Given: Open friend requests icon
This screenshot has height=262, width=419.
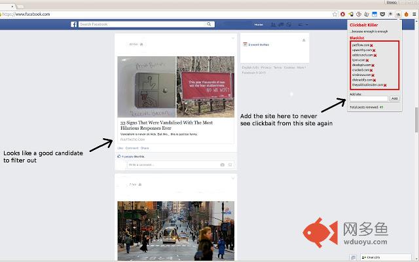Looking at the screenshot, I should 273,25.
